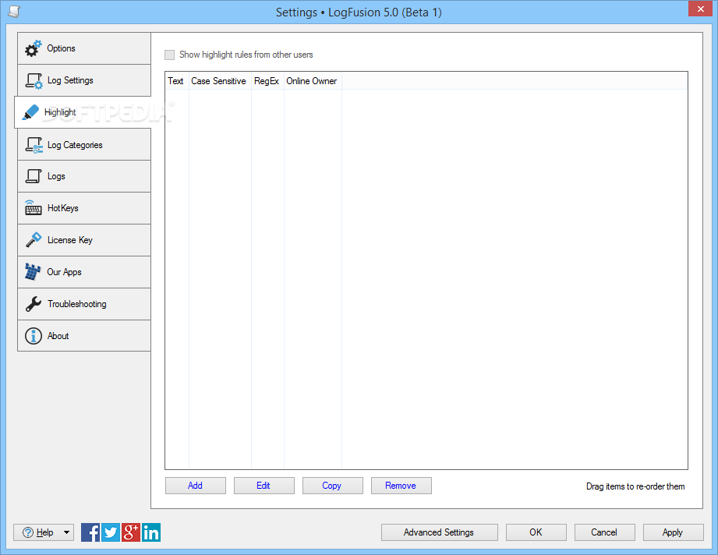718x555 pixels.
Task: Open the HotKeys tab
Action: pos(84,208)
